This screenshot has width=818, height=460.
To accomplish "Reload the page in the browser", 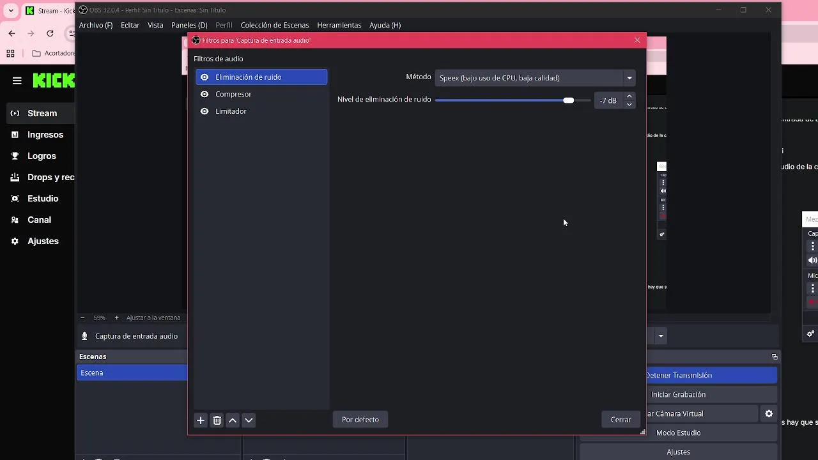I will (50, 33).
